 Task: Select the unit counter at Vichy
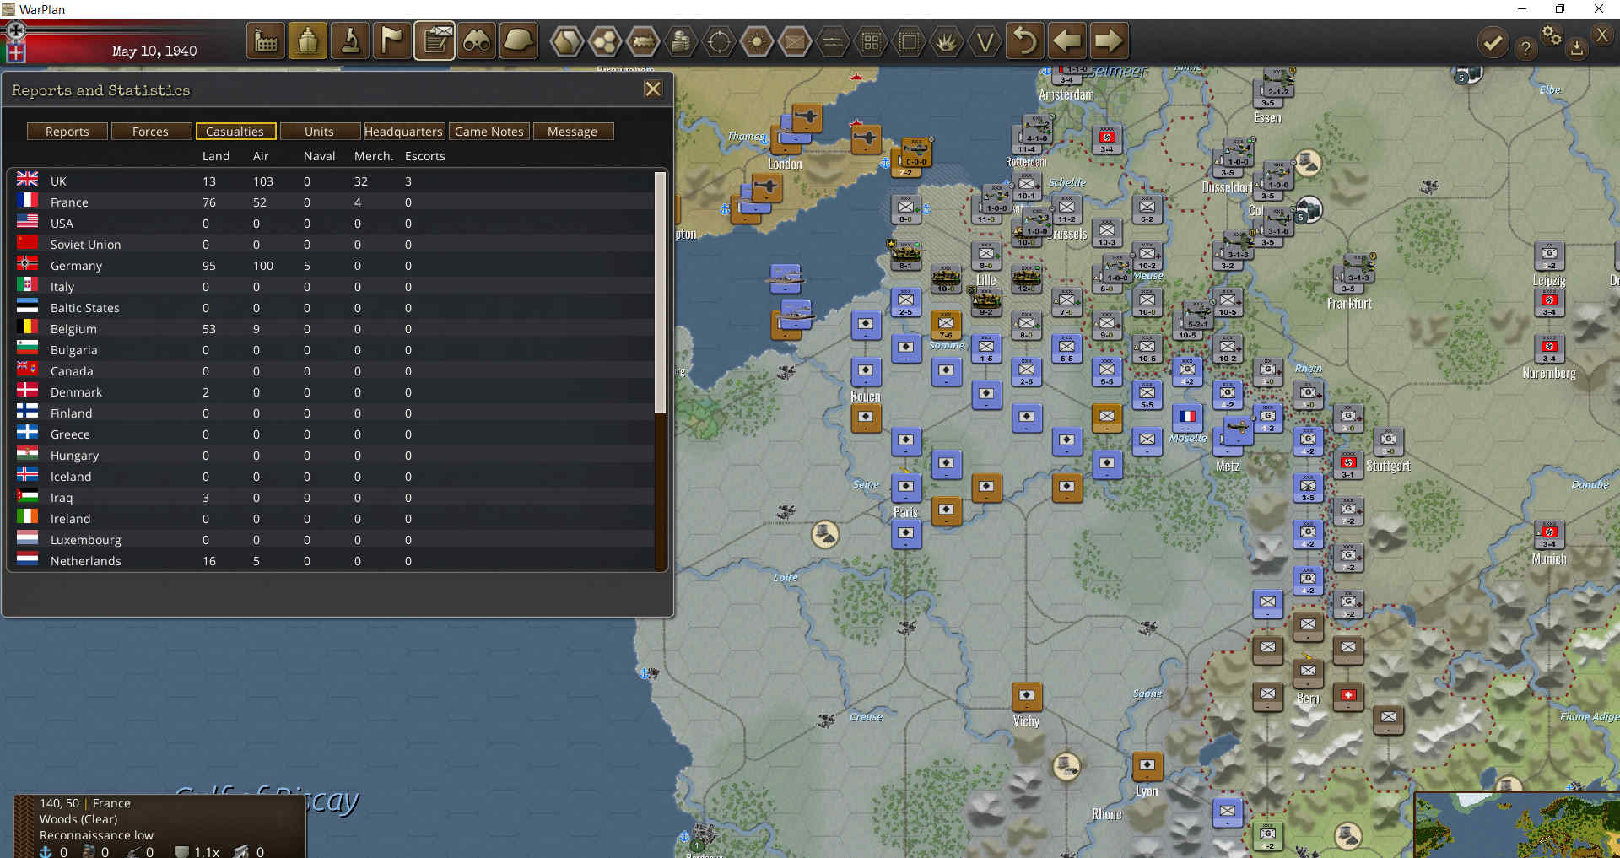1026,696
